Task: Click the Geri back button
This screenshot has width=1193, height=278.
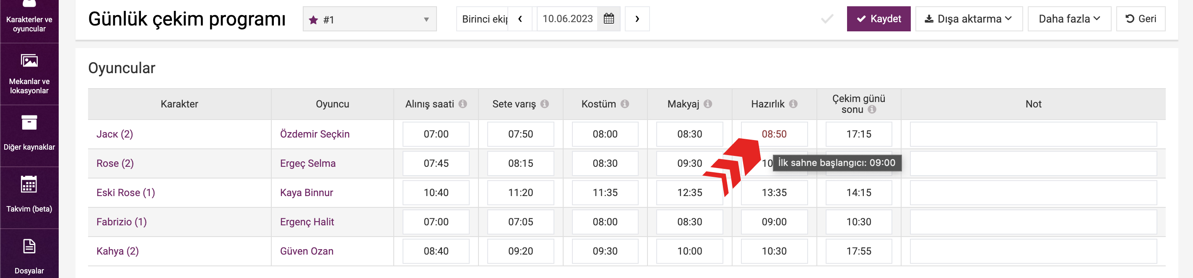Action: click(1140, 19)
